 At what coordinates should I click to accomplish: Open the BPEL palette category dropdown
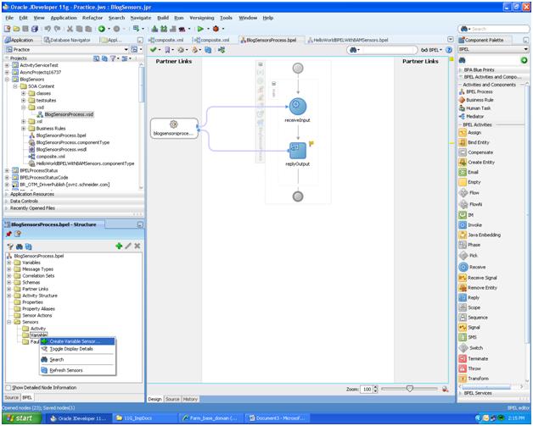[x=525, y=49]
